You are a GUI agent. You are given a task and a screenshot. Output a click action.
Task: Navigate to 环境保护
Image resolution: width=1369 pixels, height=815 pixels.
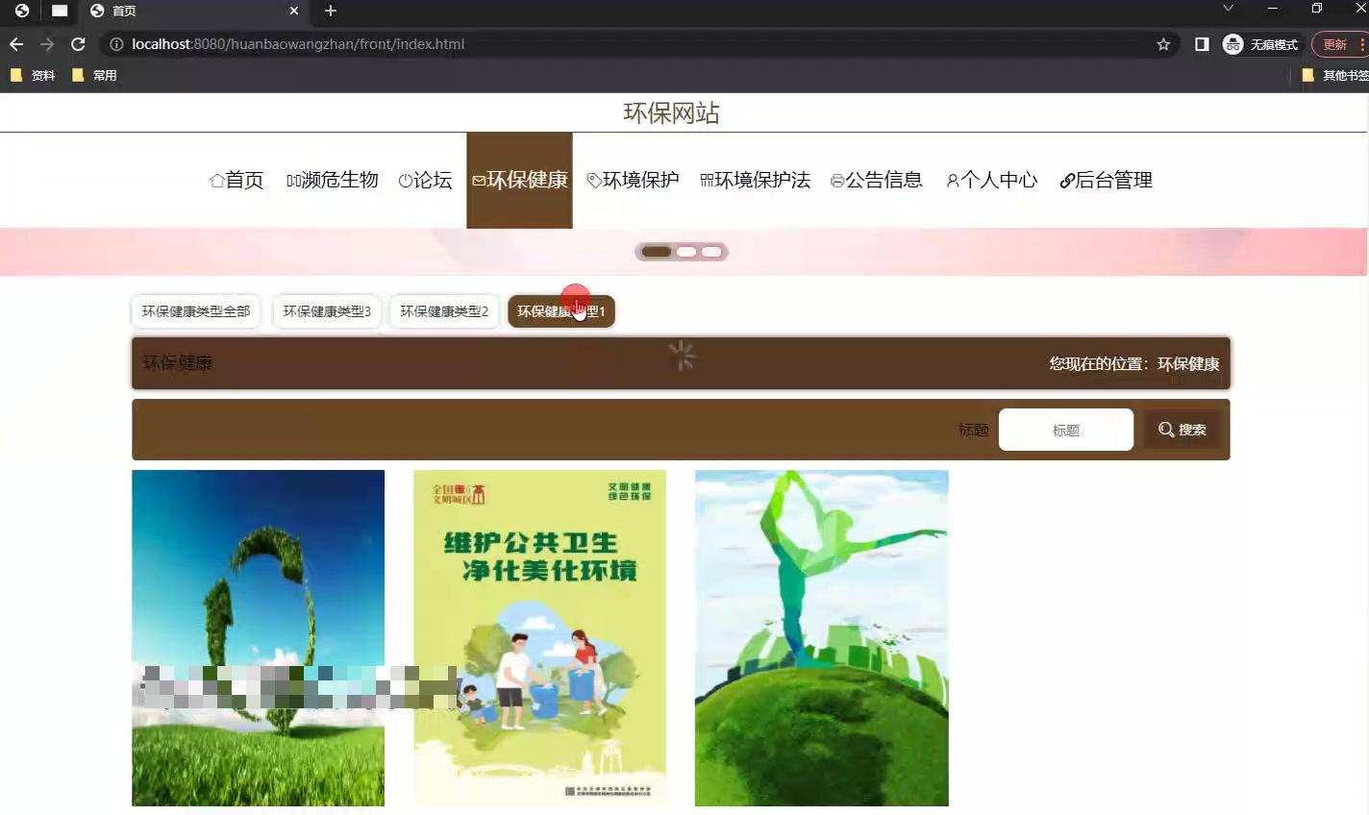click(x=633, y=180)
